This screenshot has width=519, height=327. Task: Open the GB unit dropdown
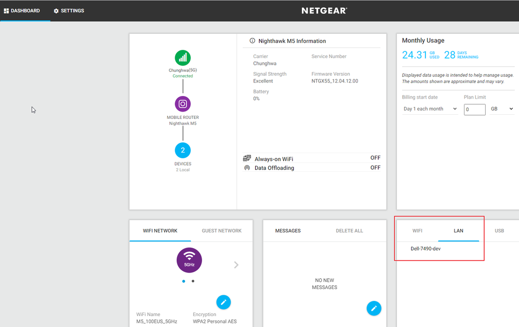(x=502, y=109)
